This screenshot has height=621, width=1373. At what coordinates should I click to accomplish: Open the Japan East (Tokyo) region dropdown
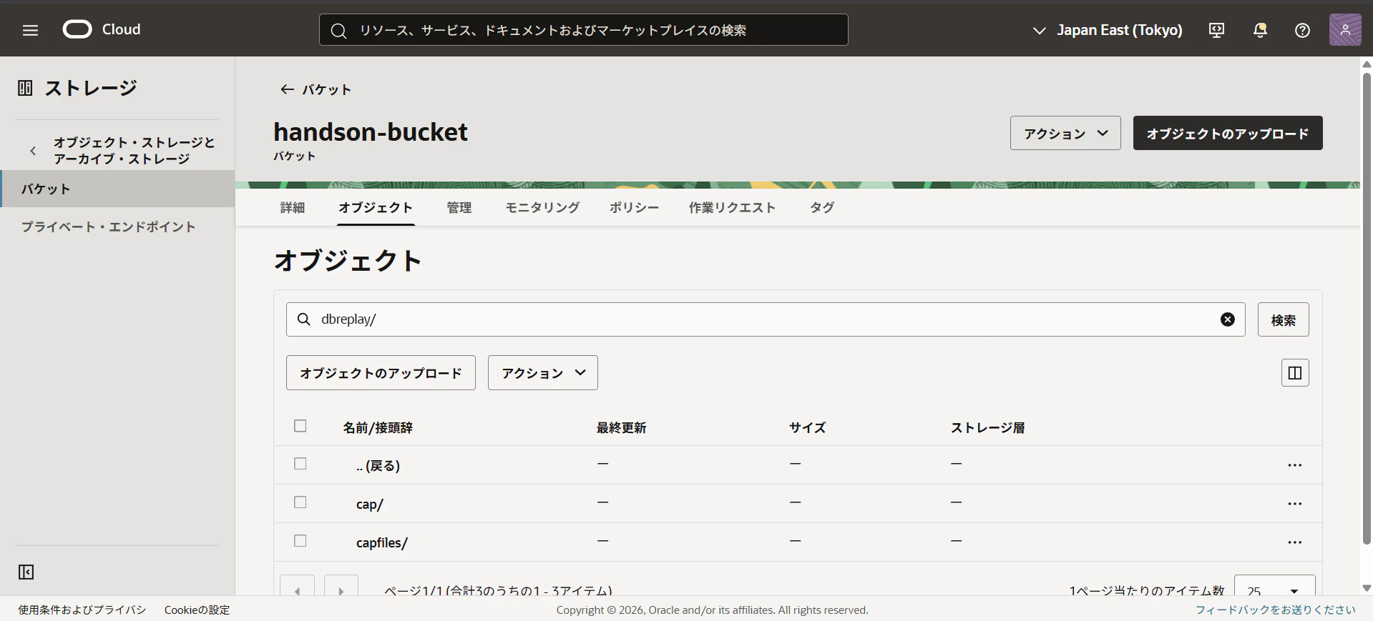(x=1107, y=30)
